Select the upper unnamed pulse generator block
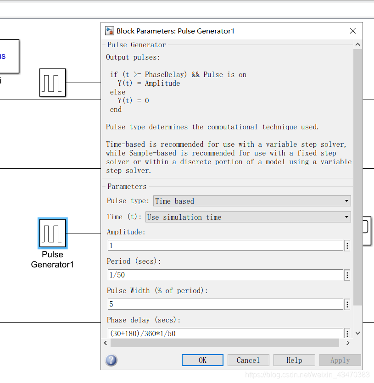374x383 pixels. [x=53, y=83]
